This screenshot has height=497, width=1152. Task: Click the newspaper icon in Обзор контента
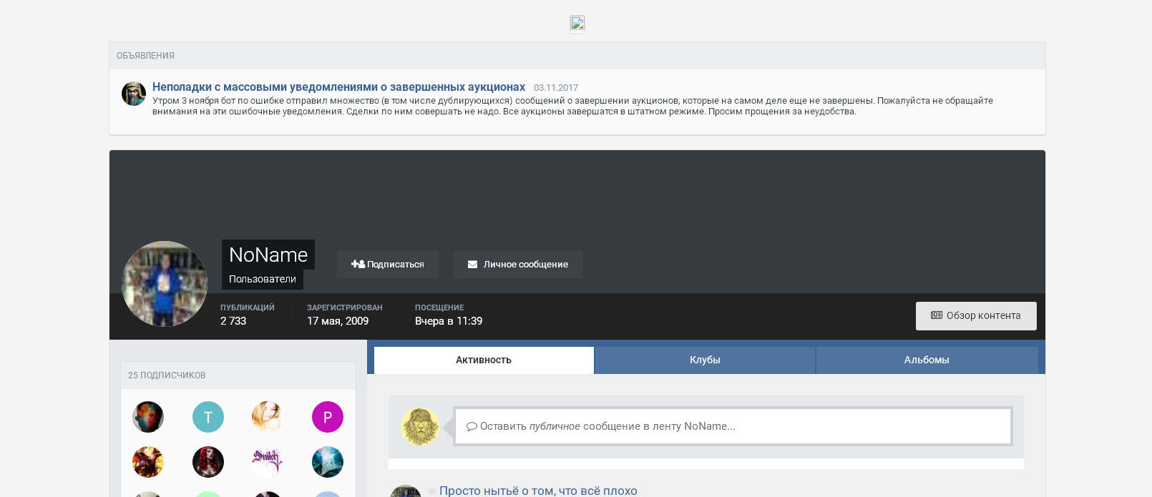(x=936, y=315)
